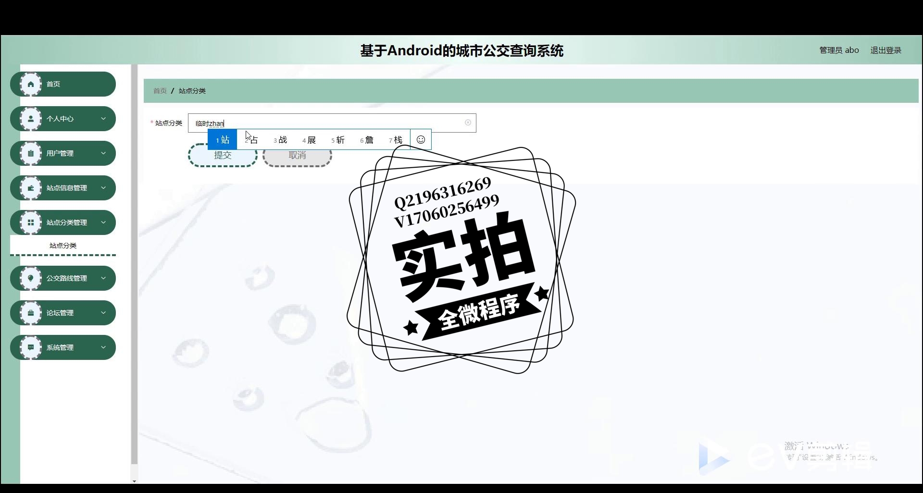Choose IME candidate 7 栈

tap(396, 140)
